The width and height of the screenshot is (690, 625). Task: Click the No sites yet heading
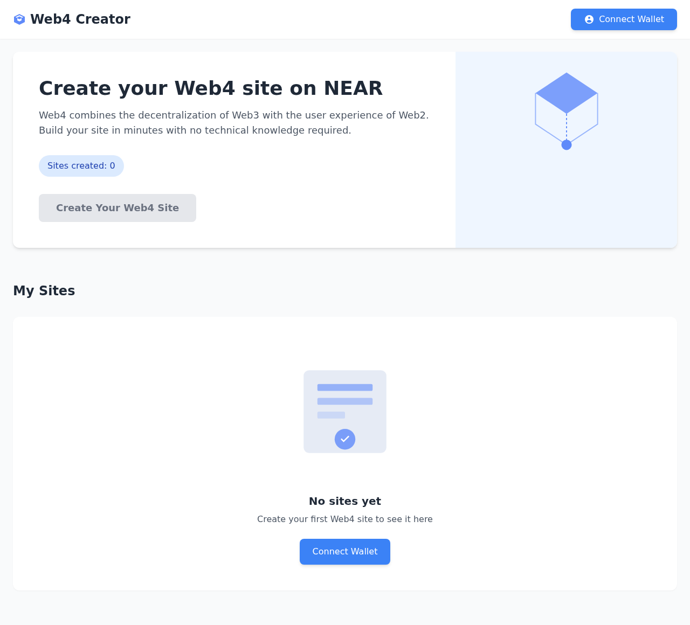(x=344, y=501)
